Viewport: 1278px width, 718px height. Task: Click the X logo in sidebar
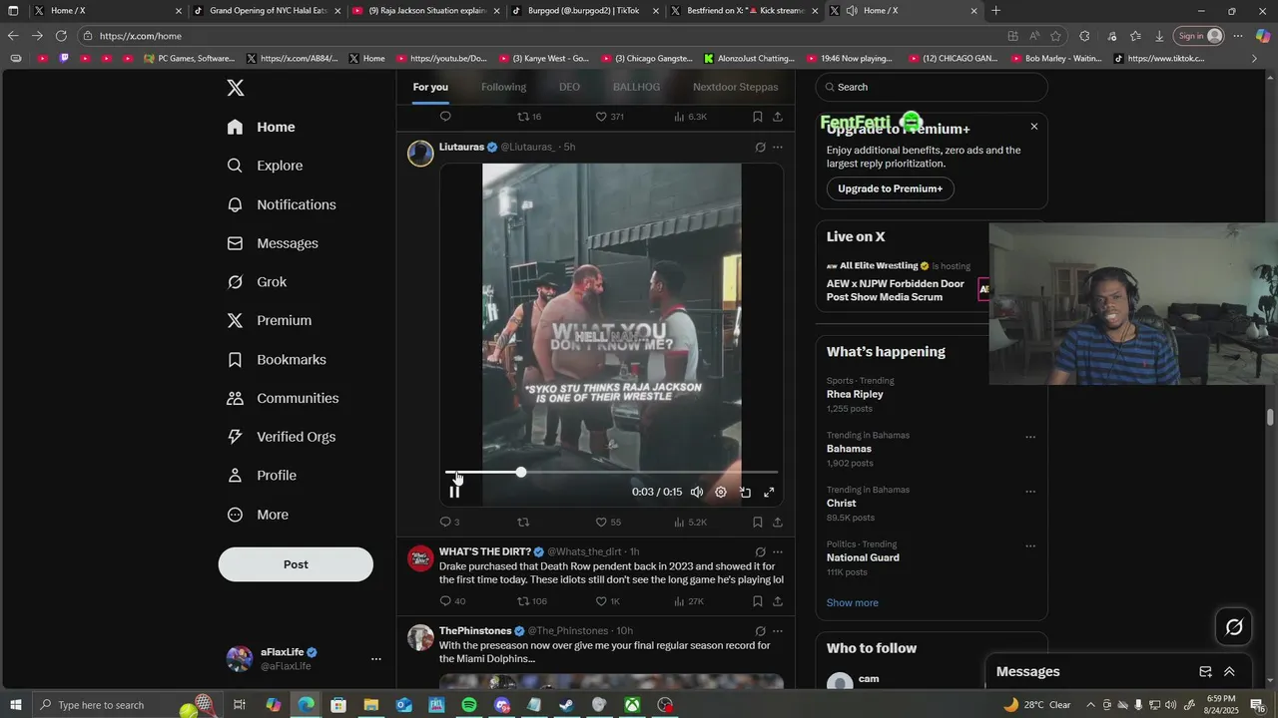tap(236, 88)
